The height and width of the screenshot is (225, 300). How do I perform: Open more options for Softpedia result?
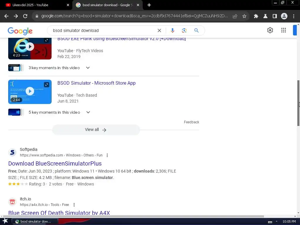point(107,155)
